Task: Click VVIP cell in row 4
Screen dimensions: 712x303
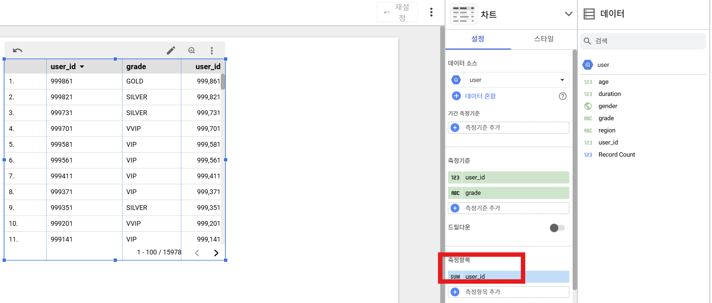Action: pos(133,129)
